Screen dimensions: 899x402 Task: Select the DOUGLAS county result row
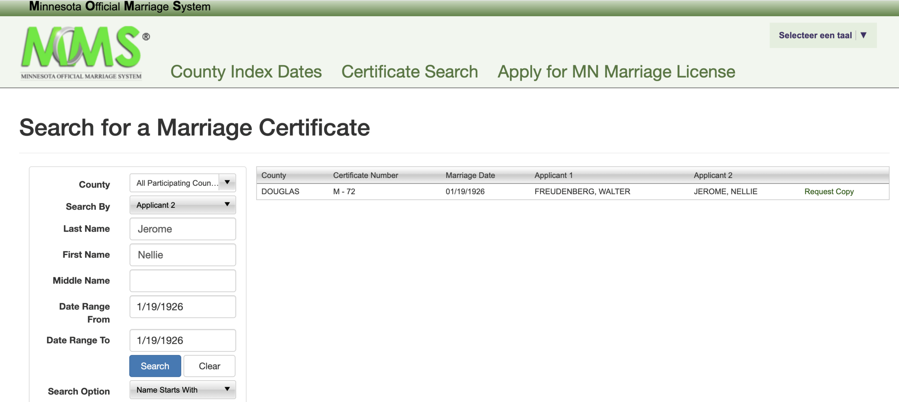point(280,192)
